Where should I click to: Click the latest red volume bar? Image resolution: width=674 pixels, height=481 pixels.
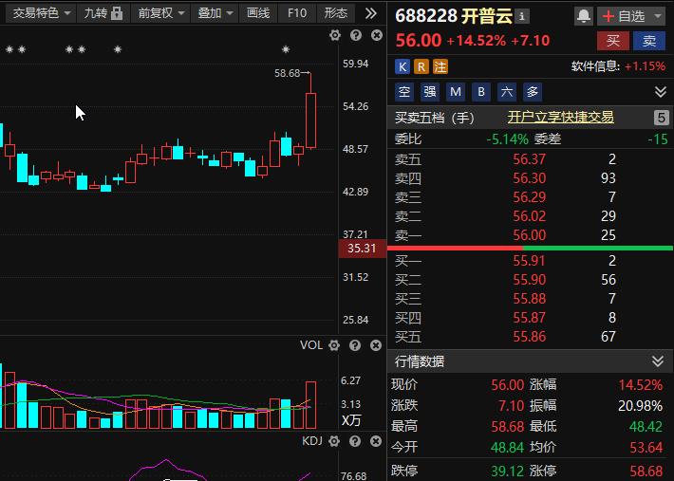point(310,405)
